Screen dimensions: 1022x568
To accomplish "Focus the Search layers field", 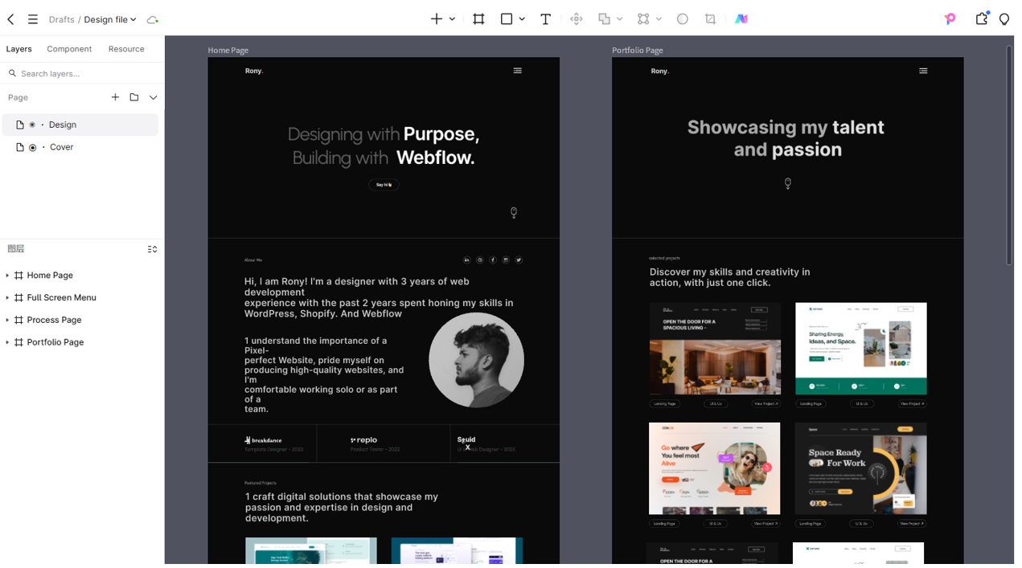I will tap(82, 73).
